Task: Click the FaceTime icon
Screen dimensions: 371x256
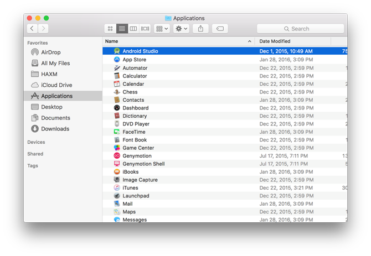Action: point(117,132)
